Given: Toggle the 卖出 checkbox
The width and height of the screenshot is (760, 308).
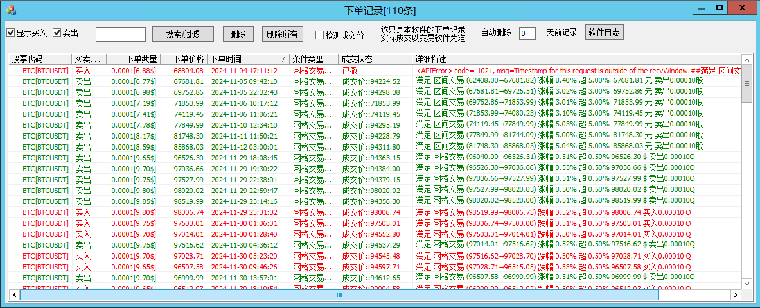Looking at the screenshot, I should [57, 33].
